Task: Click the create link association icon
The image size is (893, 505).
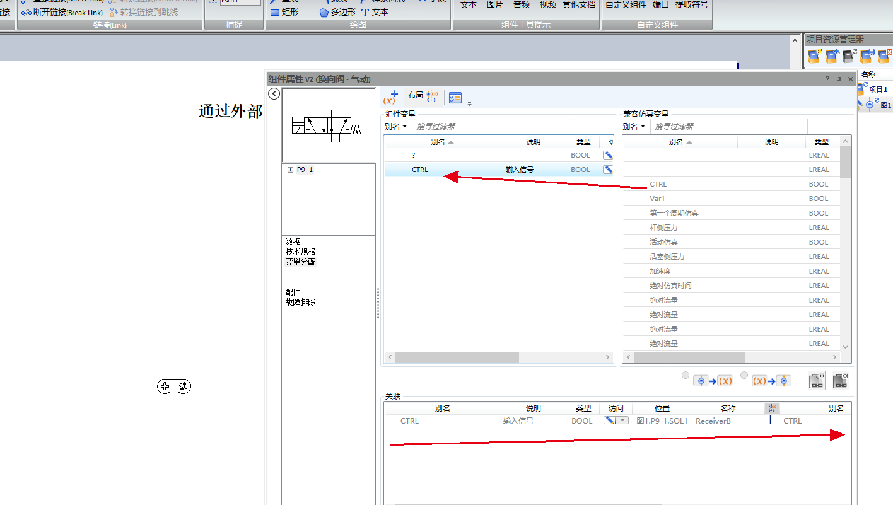Action: tap(817, 380)
